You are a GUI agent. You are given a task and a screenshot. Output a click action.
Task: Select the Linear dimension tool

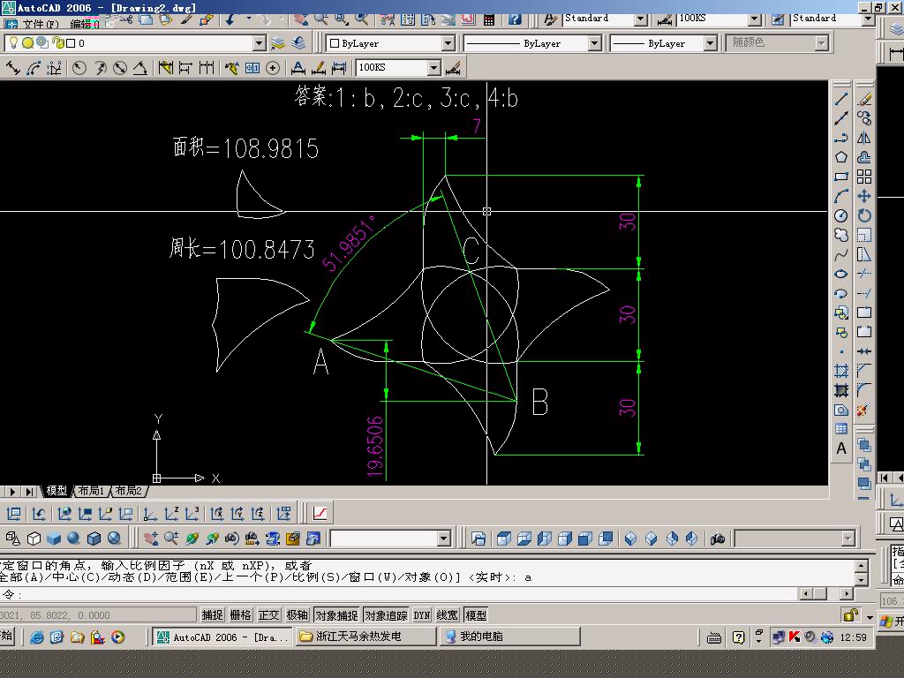coord(896,54)
